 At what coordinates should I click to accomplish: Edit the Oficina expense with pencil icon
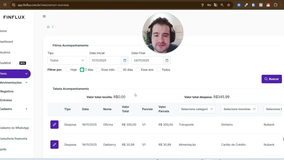click(54, 124)
